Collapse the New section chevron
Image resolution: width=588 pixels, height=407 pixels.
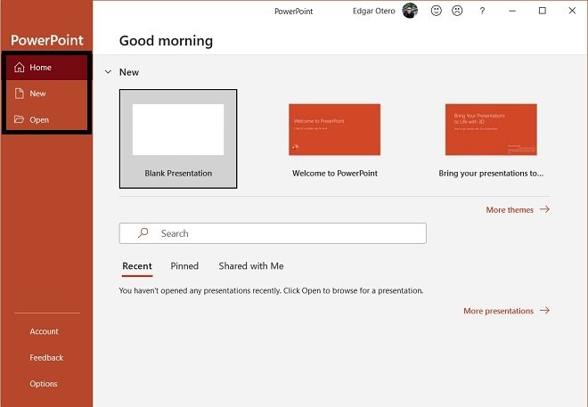pyautogui.click(x=108, y=72)
